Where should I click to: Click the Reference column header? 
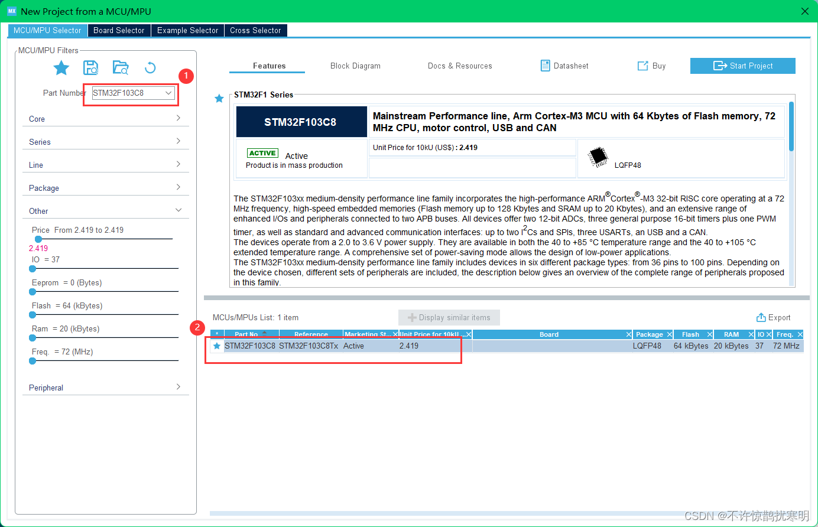[311, 334]
